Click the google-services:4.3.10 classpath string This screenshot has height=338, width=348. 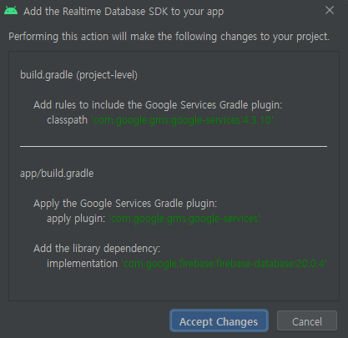point(182,120)
